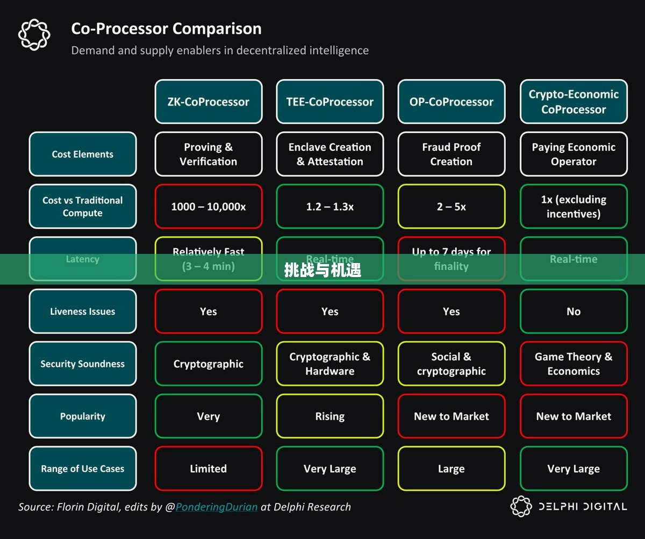The width and height of the screenshot is (645, 539).
Task: Click the Delphi Digital logo at bottom right
Action: [x=569, y=506]
